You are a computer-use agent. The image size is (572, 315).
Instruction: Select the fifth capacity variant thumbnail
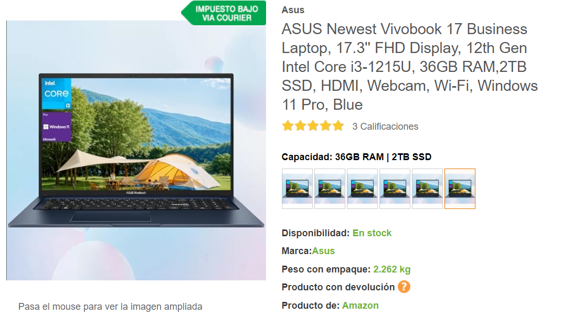(x=427, y=188)
